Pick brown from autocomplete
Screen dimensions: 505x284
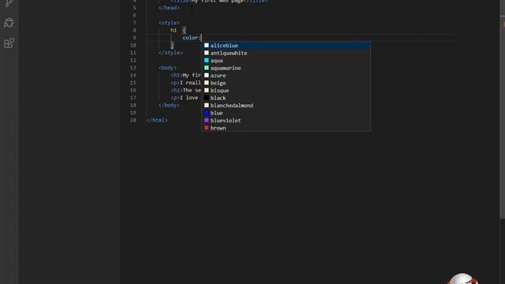(x=286, y=128)
